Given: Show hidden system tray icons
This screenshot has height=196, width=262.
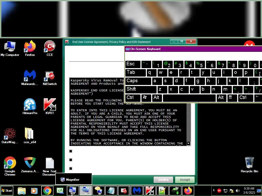Looking at the screenshot, I should pos(214,190).
